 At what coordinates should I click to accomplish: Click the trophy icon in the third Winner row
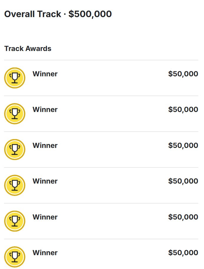pos(15,149)
